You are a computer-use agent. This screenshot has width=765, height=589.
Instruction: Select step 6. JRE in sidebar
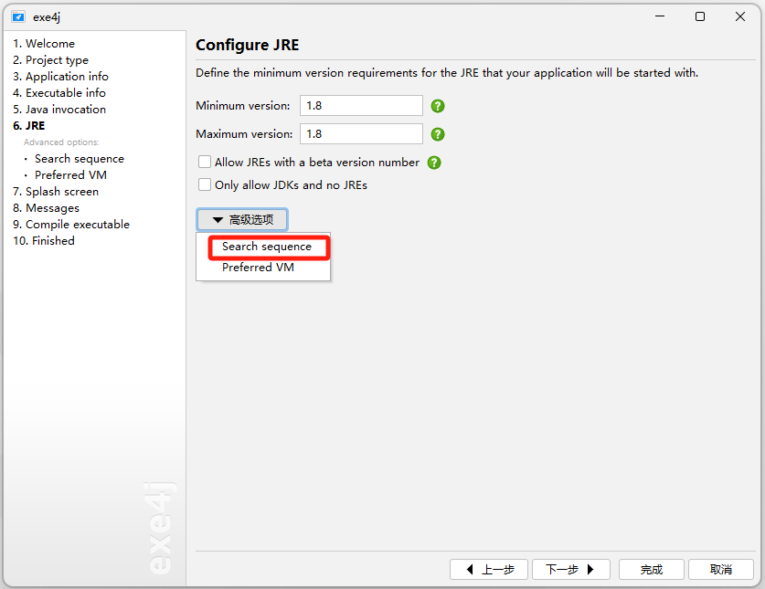tap(28, 126)
